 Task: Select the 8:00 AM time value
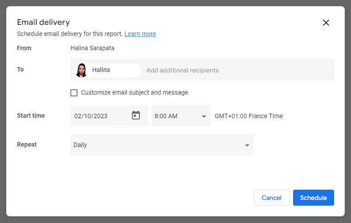[x=166, y=116]
